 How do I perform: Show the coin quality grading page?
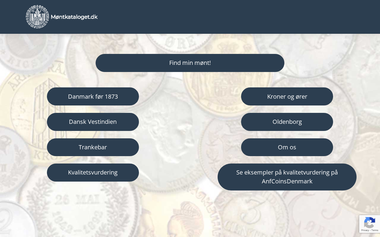[x=93, y=172]
